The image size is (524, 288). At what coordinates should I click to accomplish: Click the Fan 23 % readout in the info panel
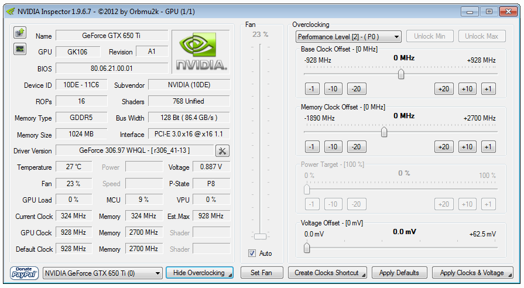pos(74,183)
